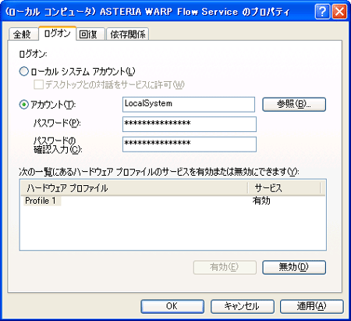
Task: Click the パスワード input field
Action: click(x=190, y=124)
